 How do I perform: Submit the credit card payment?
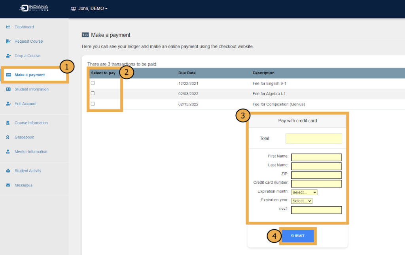click(297, 236)
